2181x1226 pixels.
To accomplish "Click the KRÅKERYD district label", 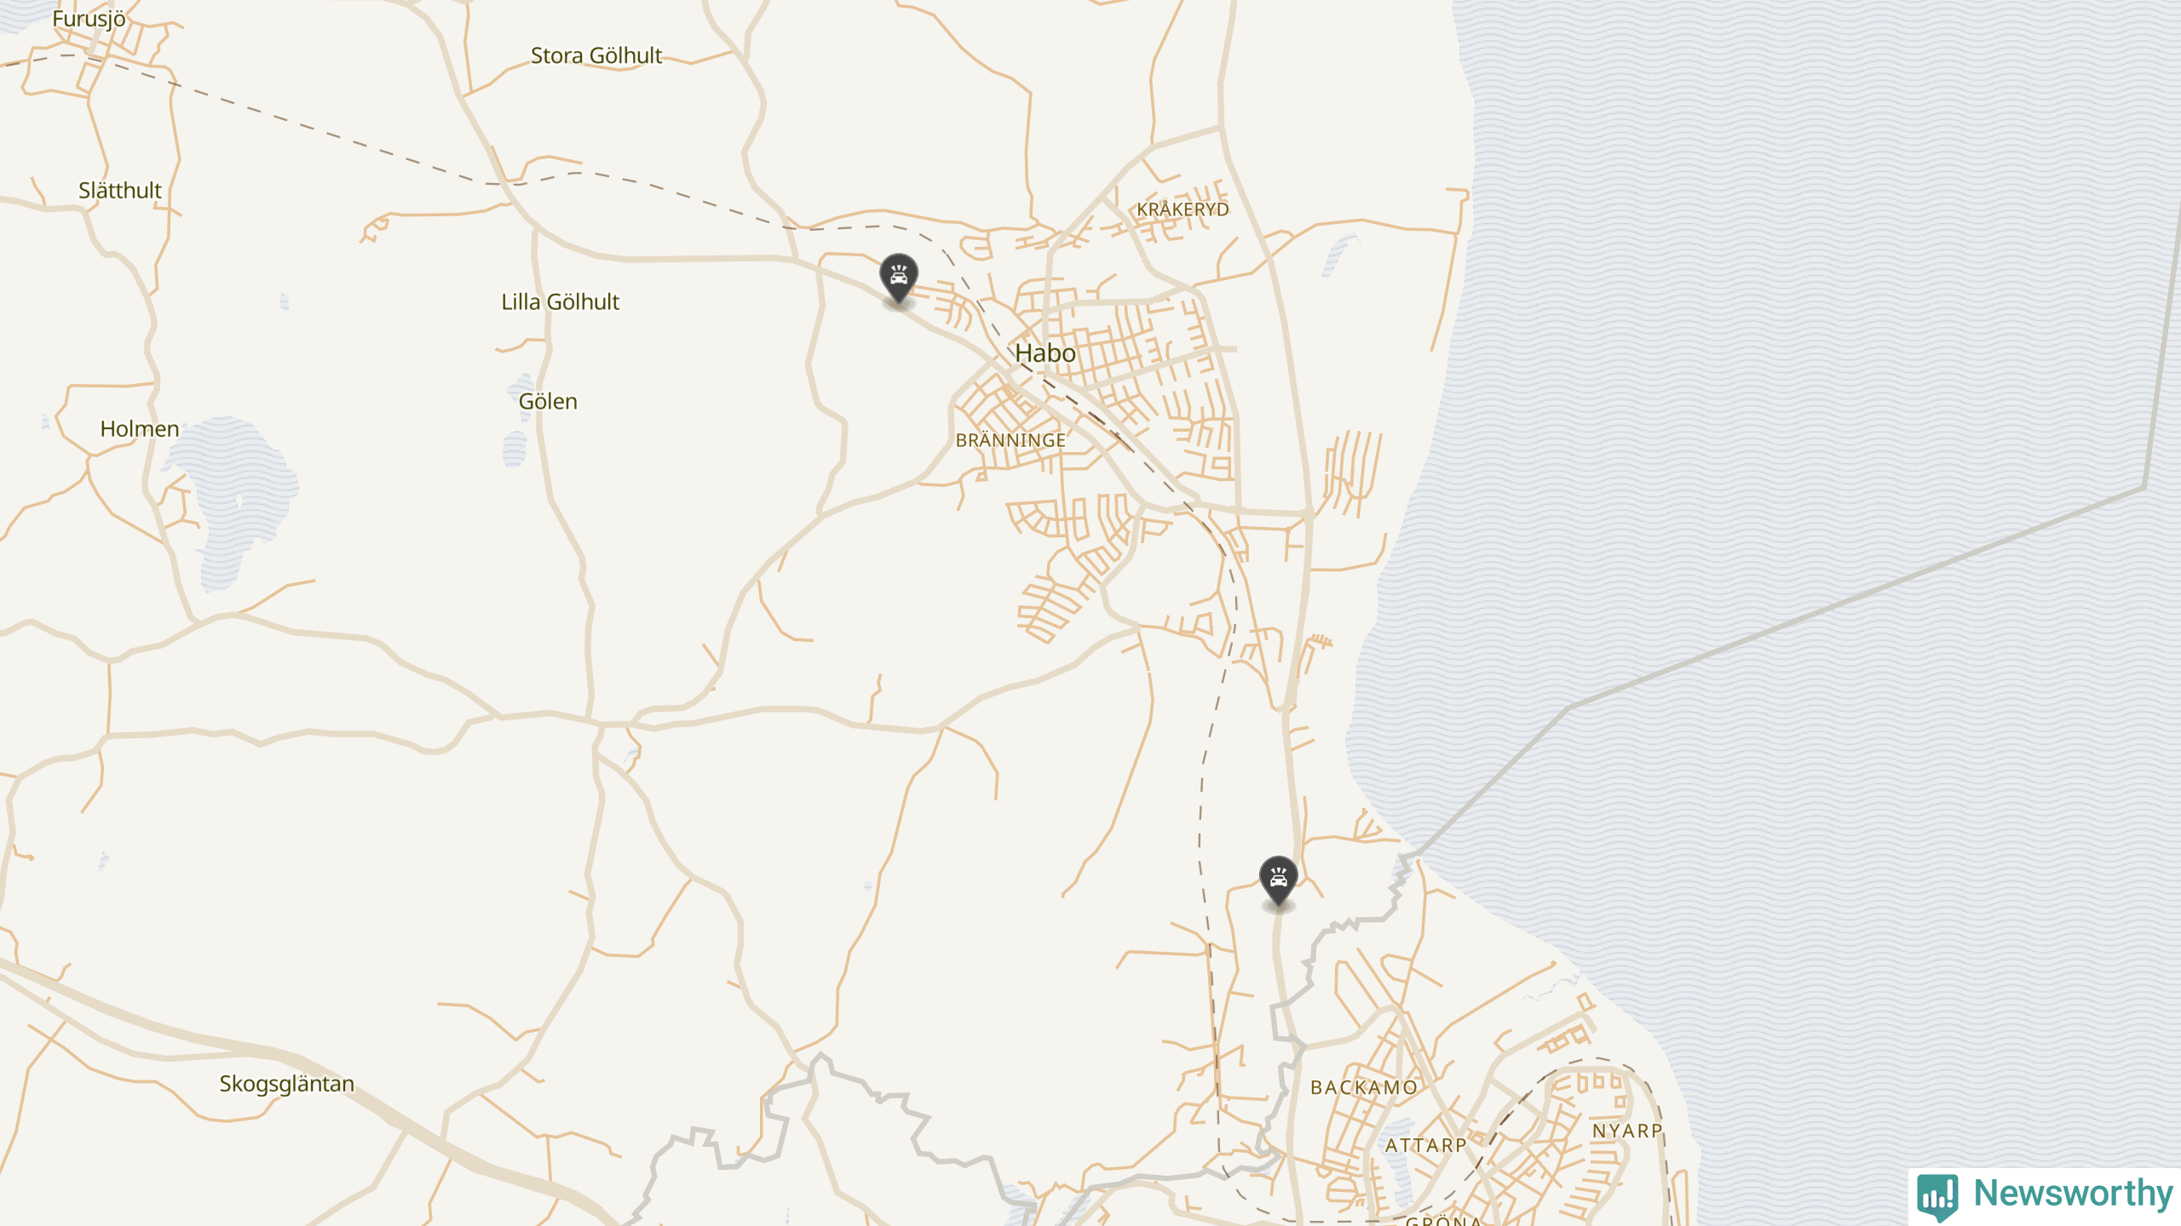I will pos(1183,209).
